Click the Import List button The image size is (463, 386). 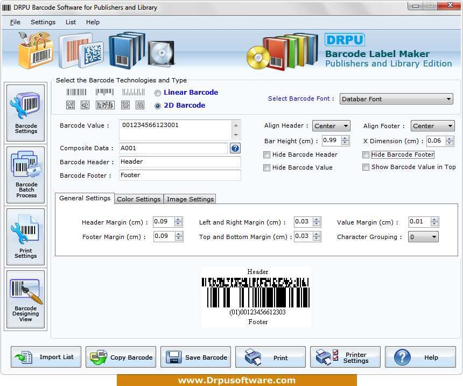(x=46, y=357)
